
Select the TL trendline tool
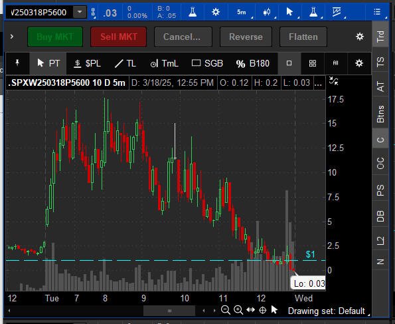click(125, 63)
